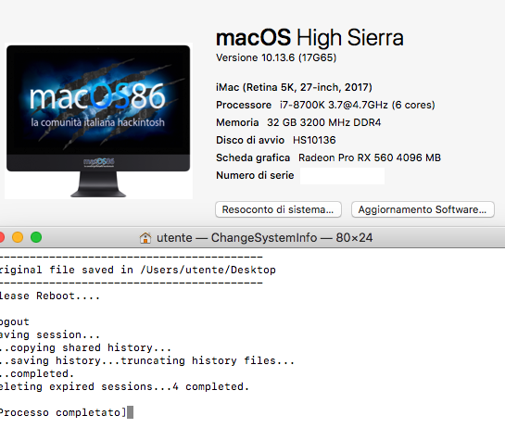Screen dimensions: 505x428
Task: Click the terminal line ending "completato]"
Action: [x=63, y=412]
